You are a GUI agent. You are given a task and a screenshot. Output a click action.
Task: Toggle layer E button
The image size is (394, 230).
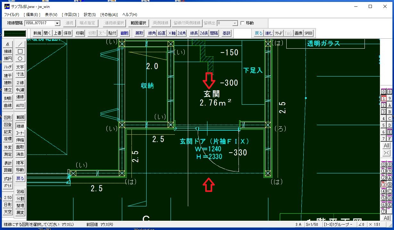(x=390, y=132)
